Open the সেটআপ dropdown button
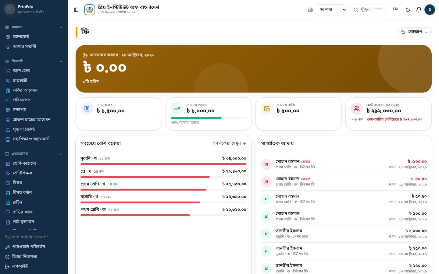Viewport: 439px width, 274px height. [414, 32]
